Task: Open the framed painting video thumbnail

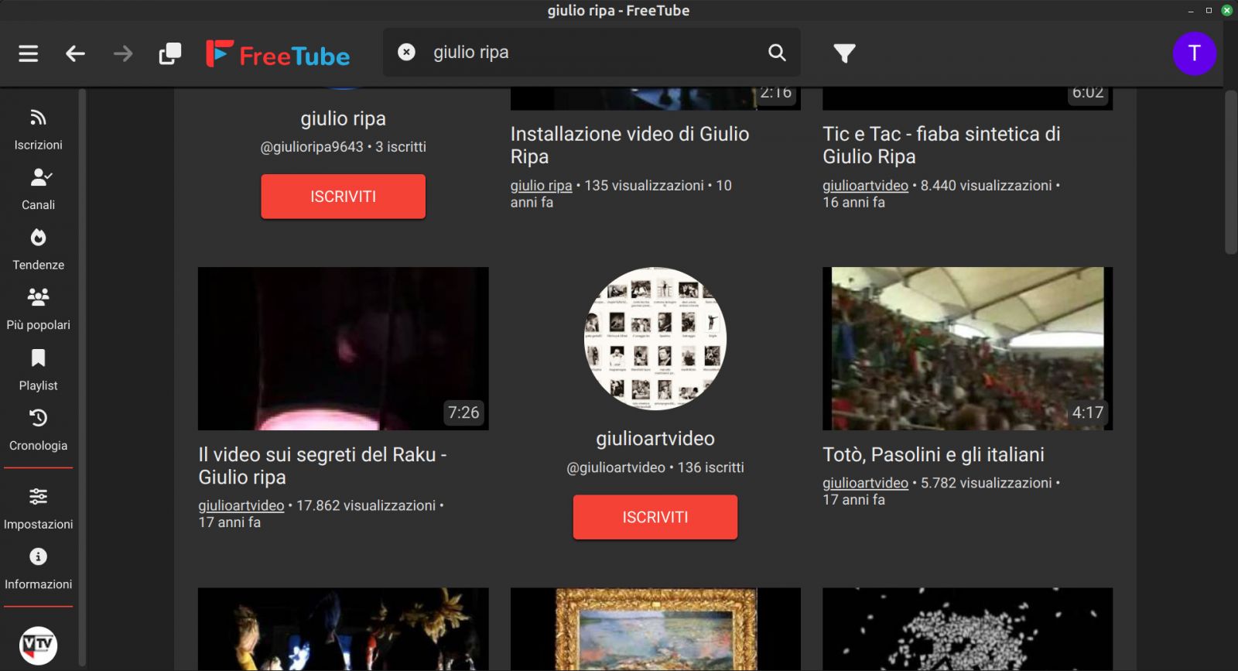Action: pyautogui.click(x=655, y=629)
